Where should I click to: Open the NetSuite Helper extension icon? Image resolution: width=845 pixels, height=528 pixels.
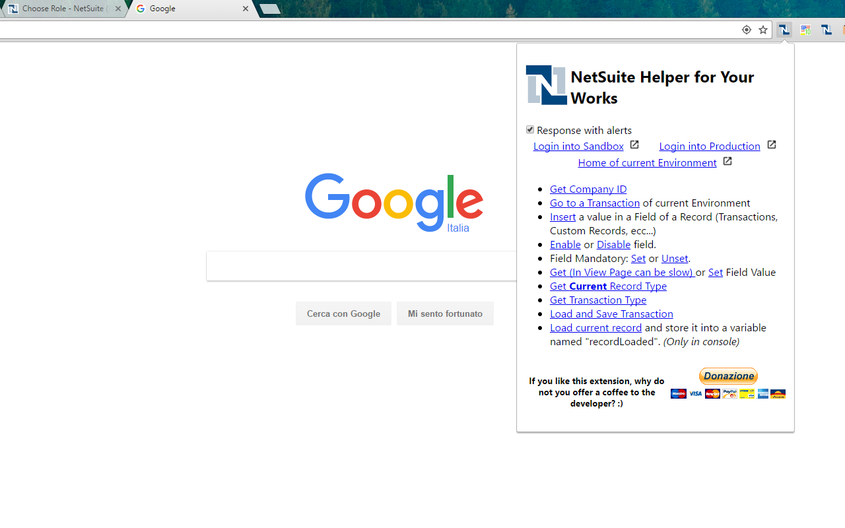coord(784,30)
